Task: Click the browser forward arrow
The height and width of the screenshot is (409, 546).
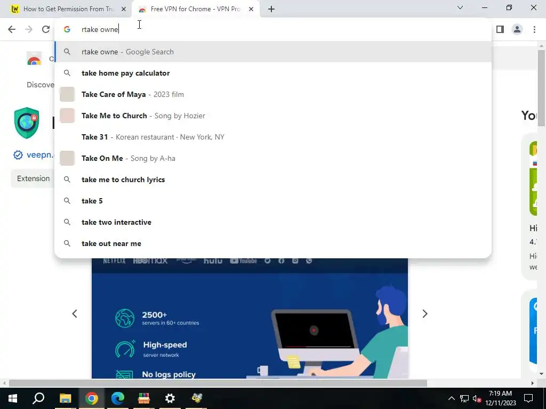Action: [x=29, y=29]
